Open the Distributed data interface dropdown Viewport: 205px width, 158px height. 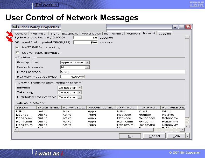pos(80,97)
